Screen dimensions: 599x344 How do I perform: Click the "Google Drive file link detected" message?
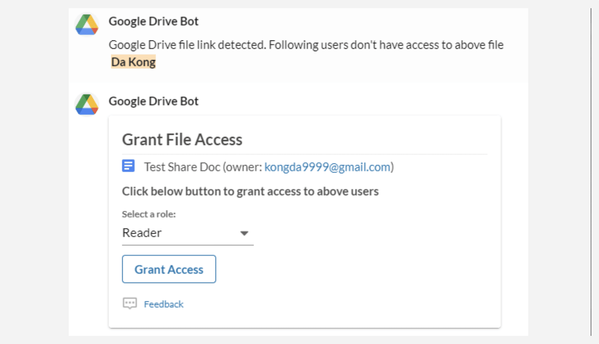coord(306,45)
